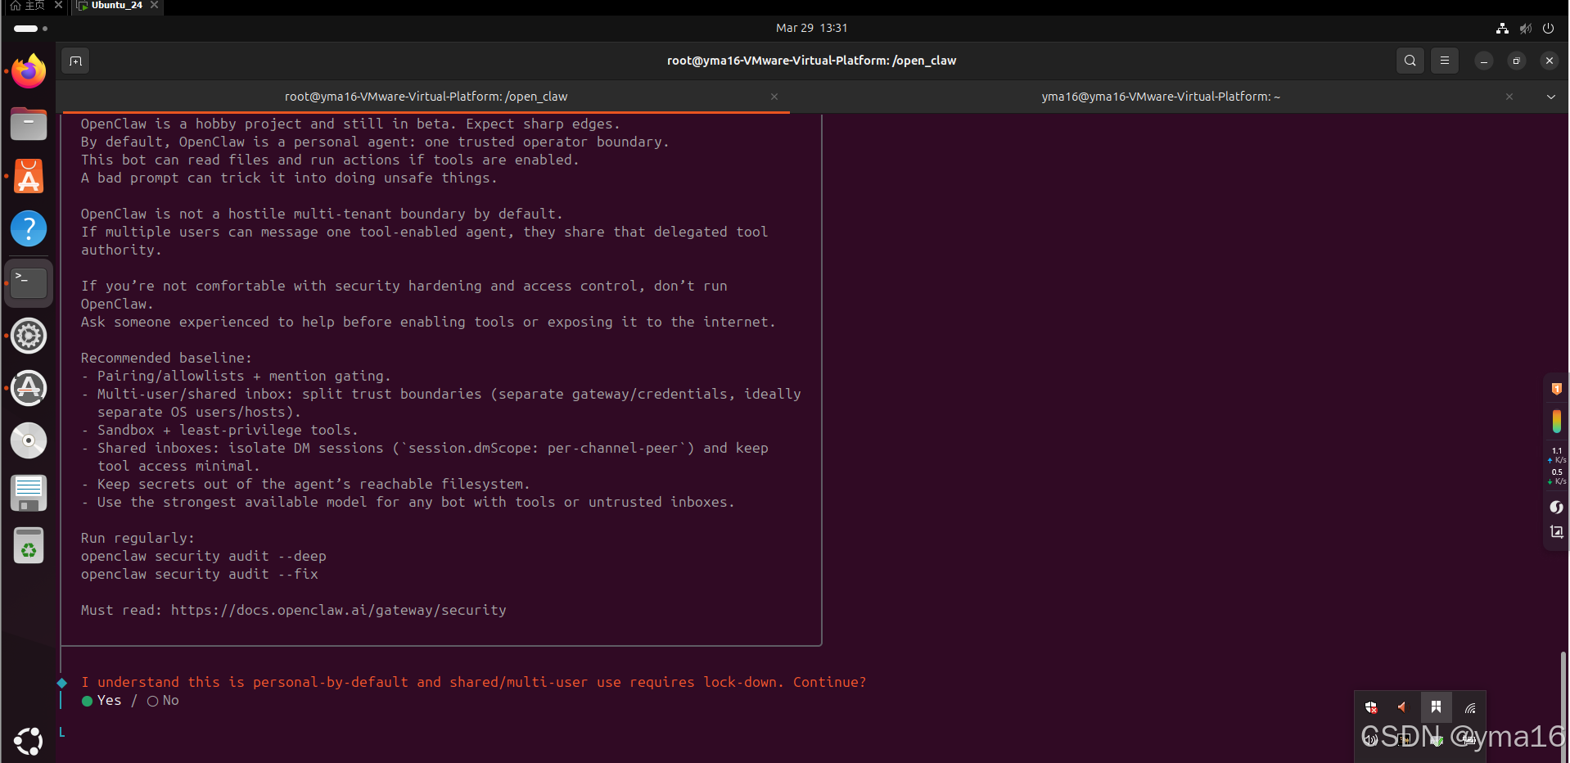Viewport: 1570px width, 763px height.
Task: Click the 'OpenClaw is a hobby project' line
Action: pos(350,124)
